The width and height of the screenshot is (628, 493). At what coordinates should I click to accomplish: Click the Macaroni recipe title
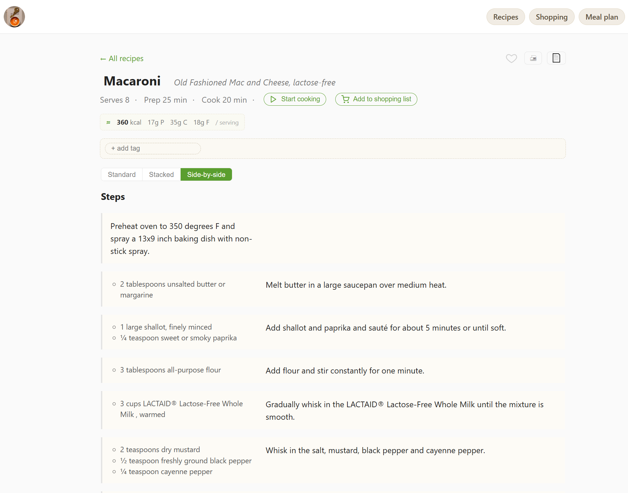click(132, 81)
